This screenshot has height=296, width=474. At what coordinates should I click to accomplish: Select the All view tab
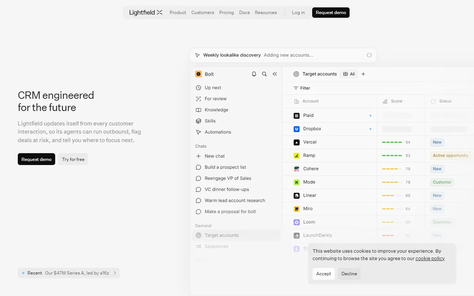[349, 74]
